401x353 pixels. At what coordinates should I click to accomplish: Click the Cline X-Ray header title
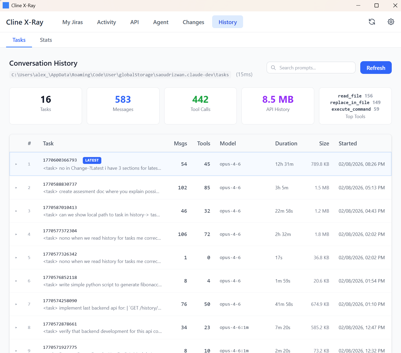25,22
